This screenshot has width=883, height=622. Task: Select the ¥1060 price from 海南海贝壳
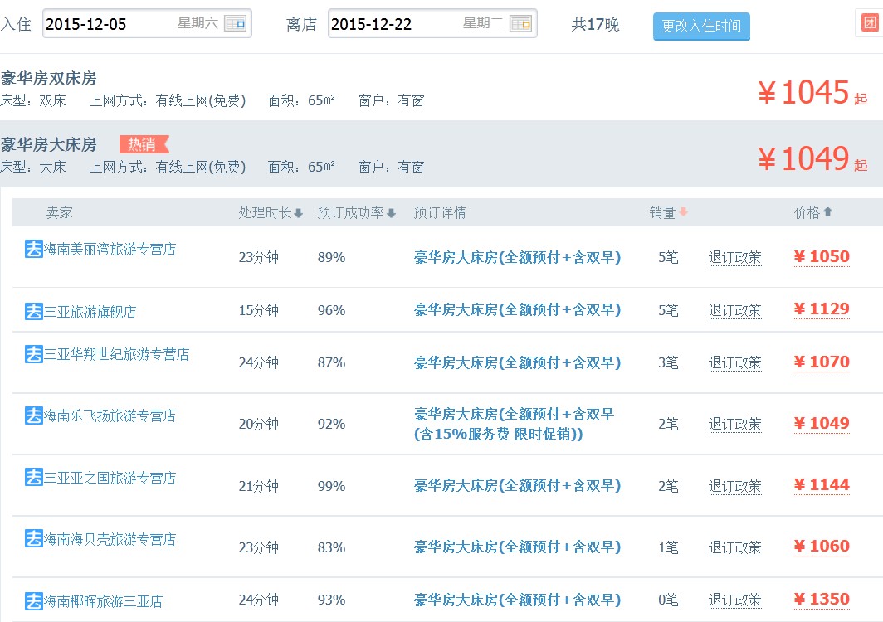822,546
